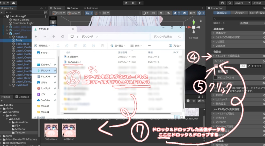Screen dimensions: 265x146
Task: Switch to the Animator tab
Action: pyautogui.click(x=91, y=8)
